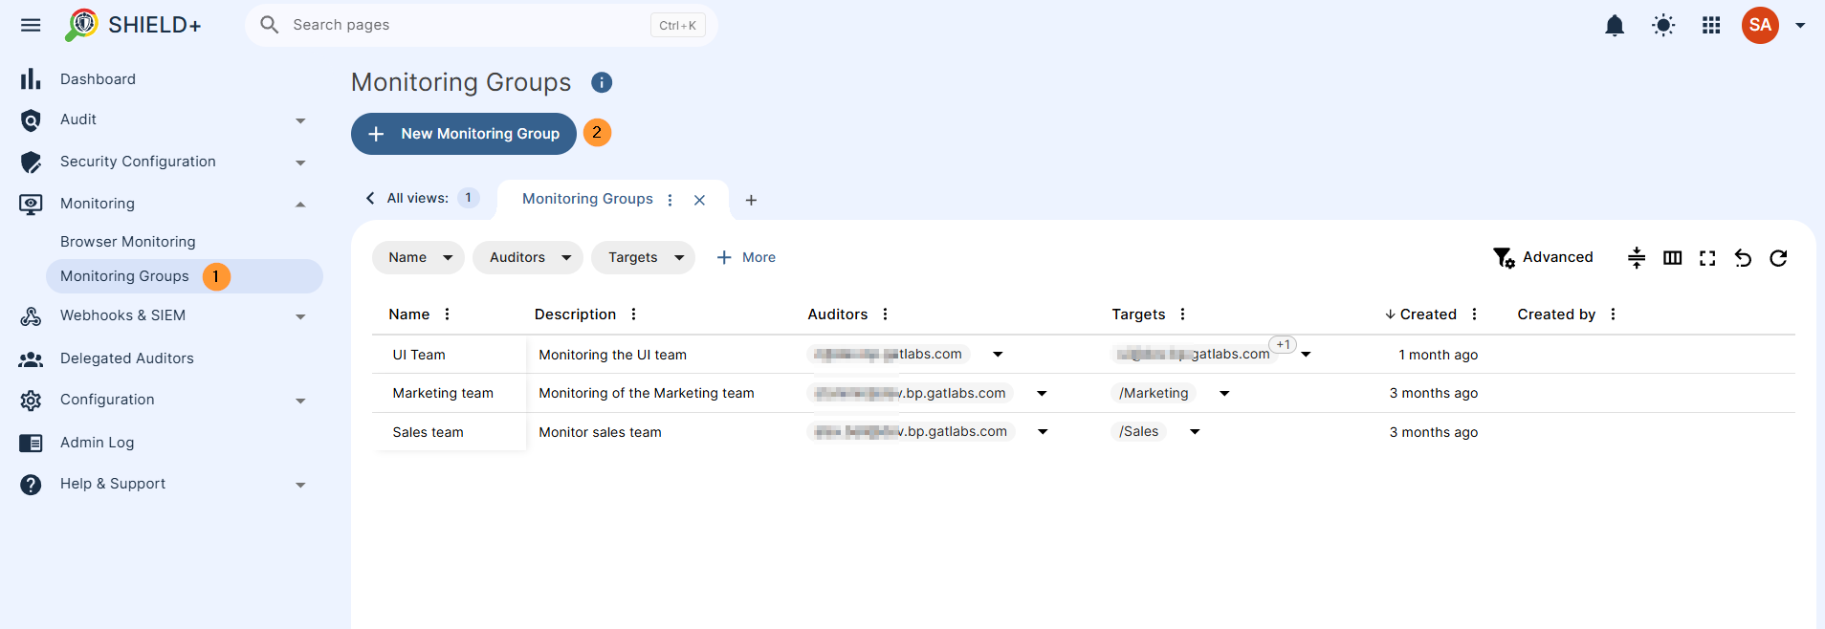1825x629 pixels.
Task: Open Advanced filter settings
Action: point(1543,257)
